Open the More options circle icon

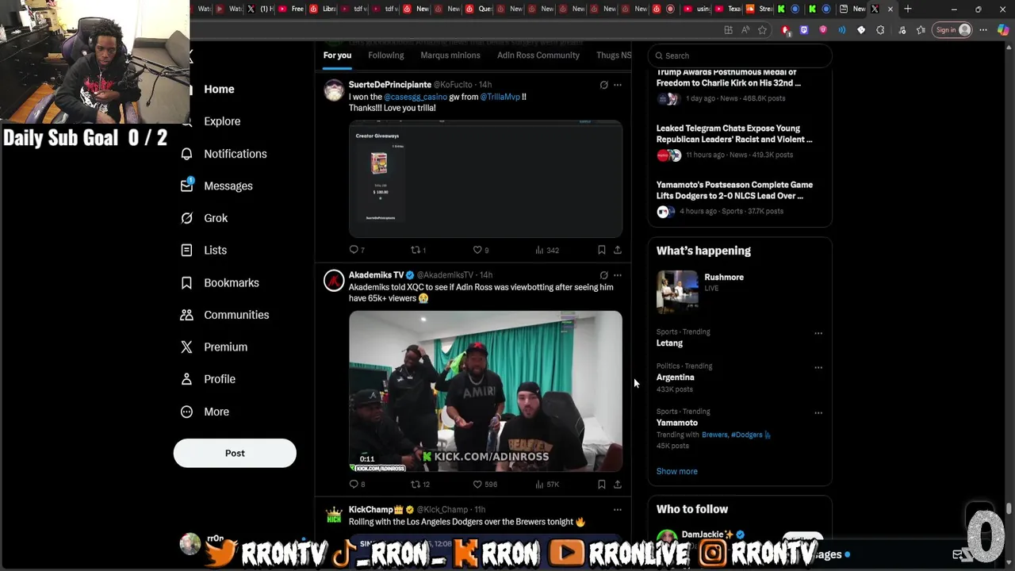click(186, 412)
